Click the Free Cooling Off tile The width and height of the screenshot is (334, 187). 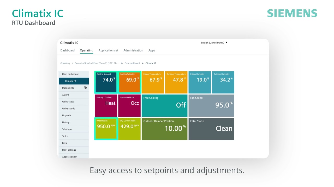click(x=165, y=106)
